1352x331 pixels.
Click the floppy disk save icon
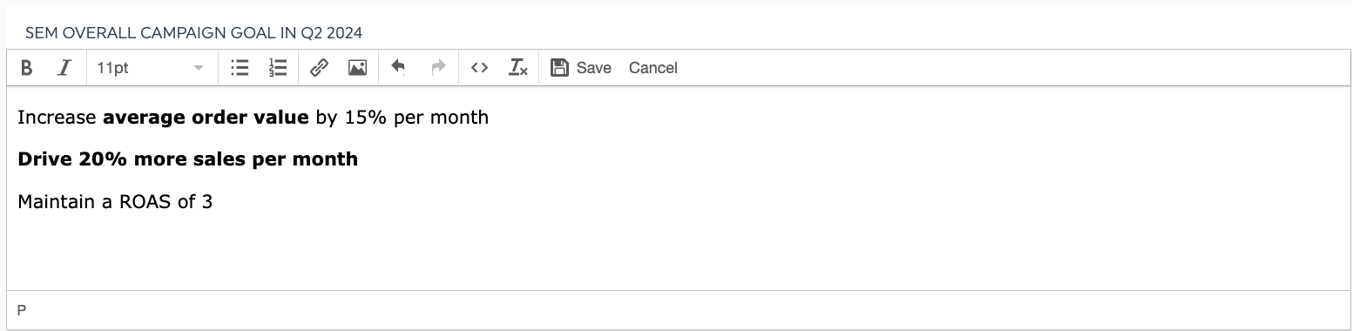coord(560,68)
